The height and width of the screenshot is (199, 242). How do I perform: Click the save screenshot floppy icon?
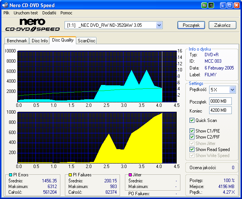point(211,5)
